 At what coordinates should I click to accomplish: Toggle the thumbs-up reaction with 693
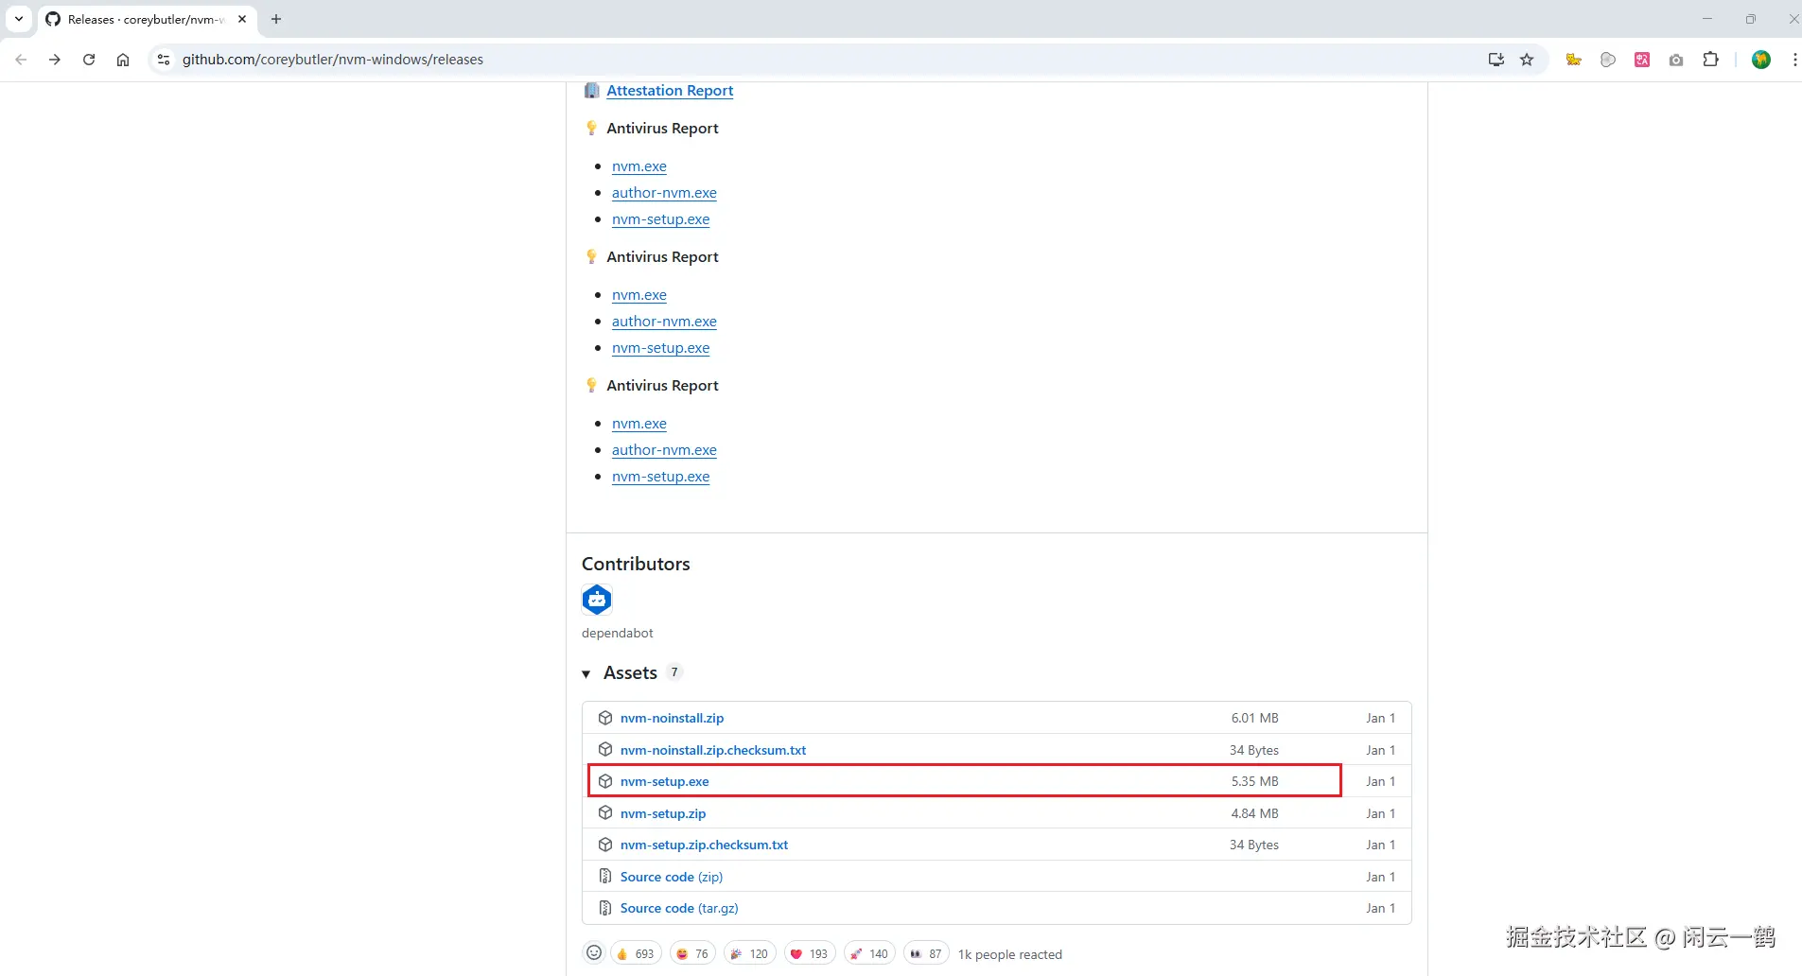pyautogui.click(x=636, y=953)
